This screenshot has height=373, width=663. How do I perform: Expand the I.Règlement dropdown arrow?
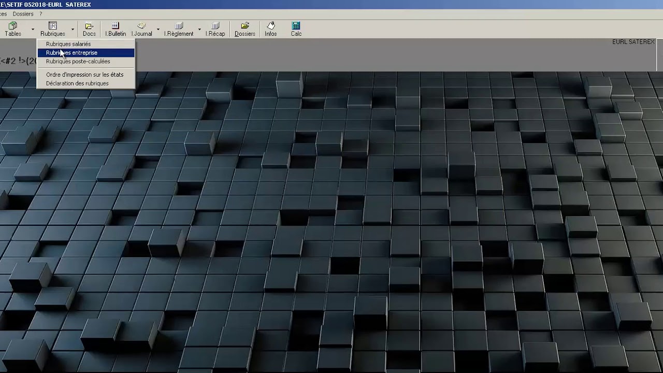[x=199, y=30]
